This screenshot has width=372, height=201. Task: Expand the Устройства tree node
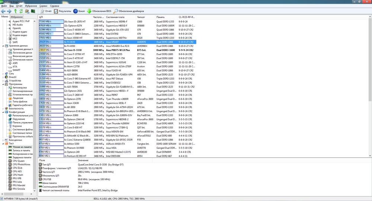[3, 81]
